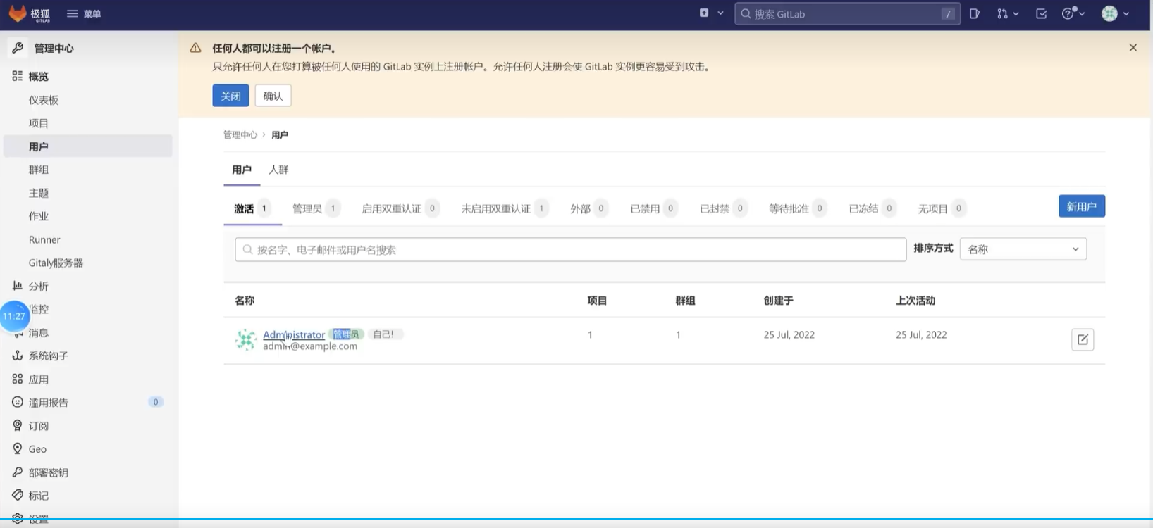Select the 已禁用 filter tab

click(x=653, y=208)
